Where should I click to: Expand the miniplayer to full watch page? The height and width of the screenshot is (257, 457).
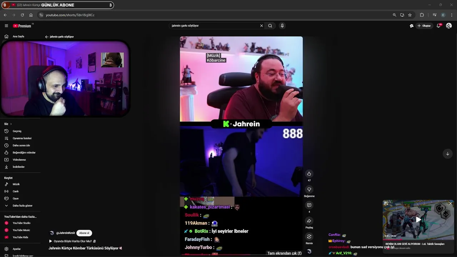386,203
